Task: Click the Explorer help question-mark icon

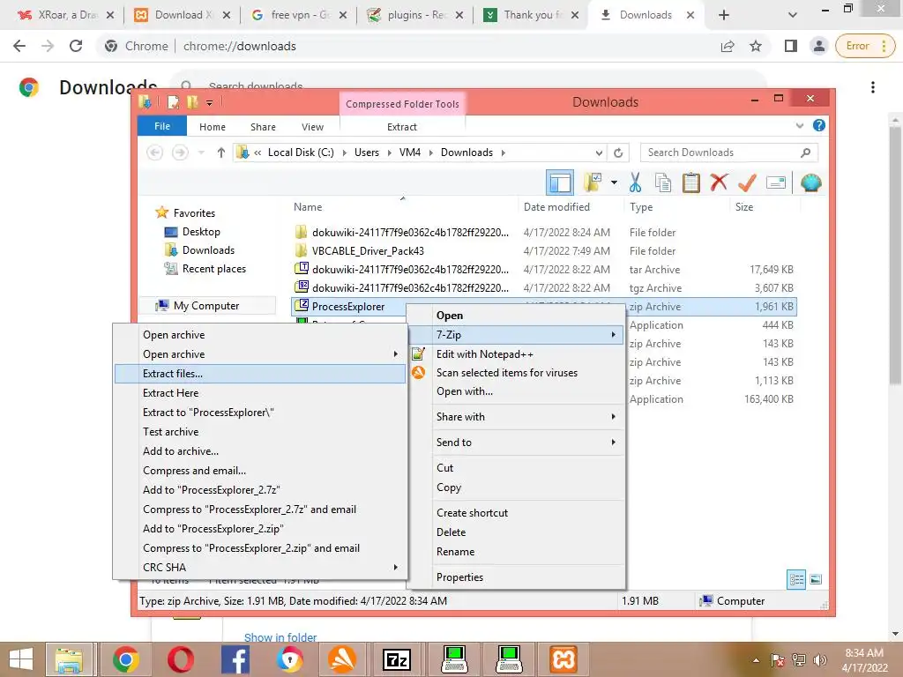Action: pos(818,125)
